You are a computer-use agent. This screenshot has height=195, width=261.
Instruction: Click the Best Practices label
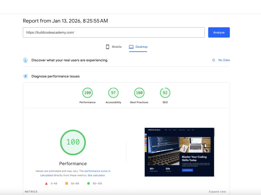pos(139,102)
